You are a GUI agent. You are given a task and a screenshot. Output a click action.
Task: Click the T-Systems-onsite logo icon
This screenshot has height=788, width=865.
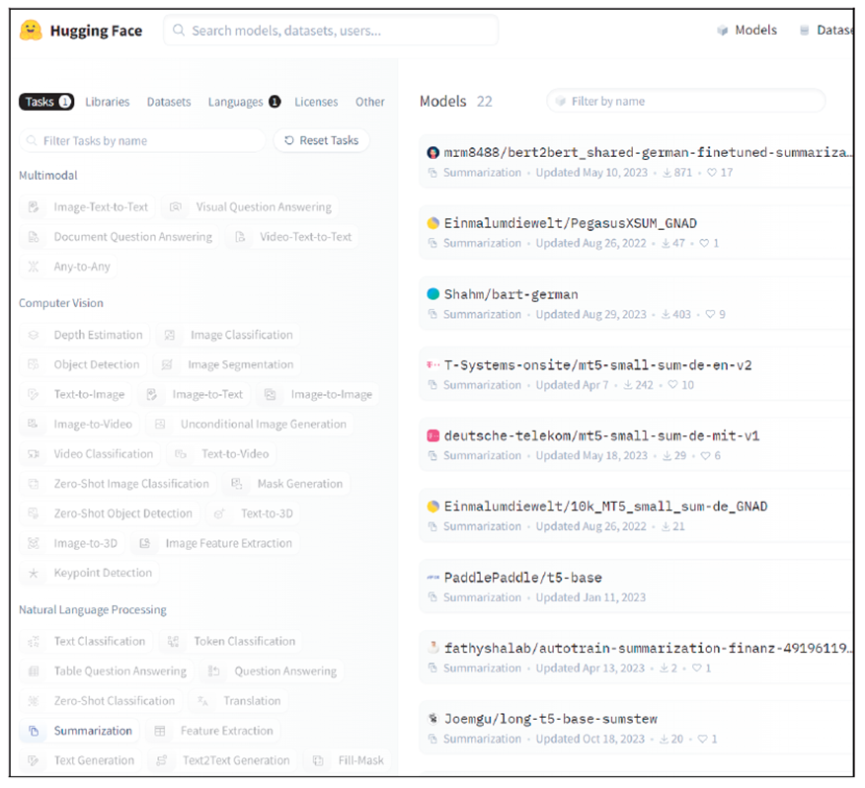coord(433,364)
